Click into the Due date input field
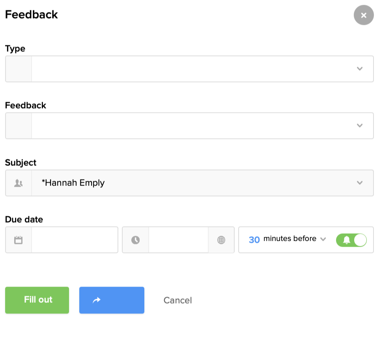Viewport: 381px width, 345px height. click(74, 240)
